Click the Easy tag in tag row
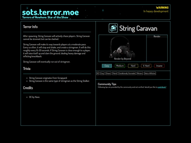Image resolution: width=191 pixels, height=143 pixels. (x=102, y=73)
